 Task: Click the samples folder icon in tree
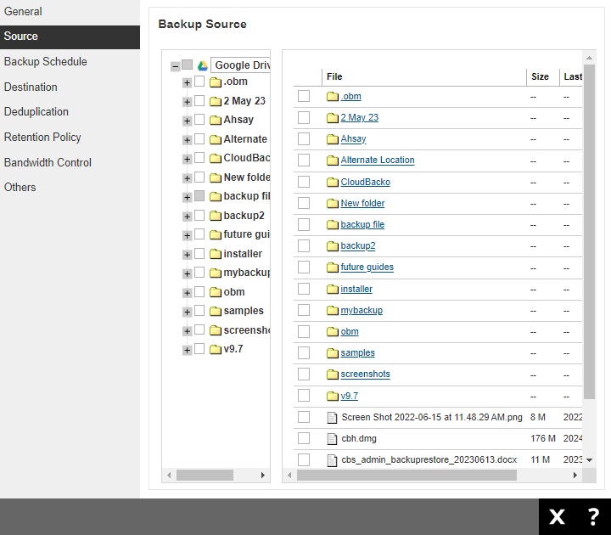215,311
